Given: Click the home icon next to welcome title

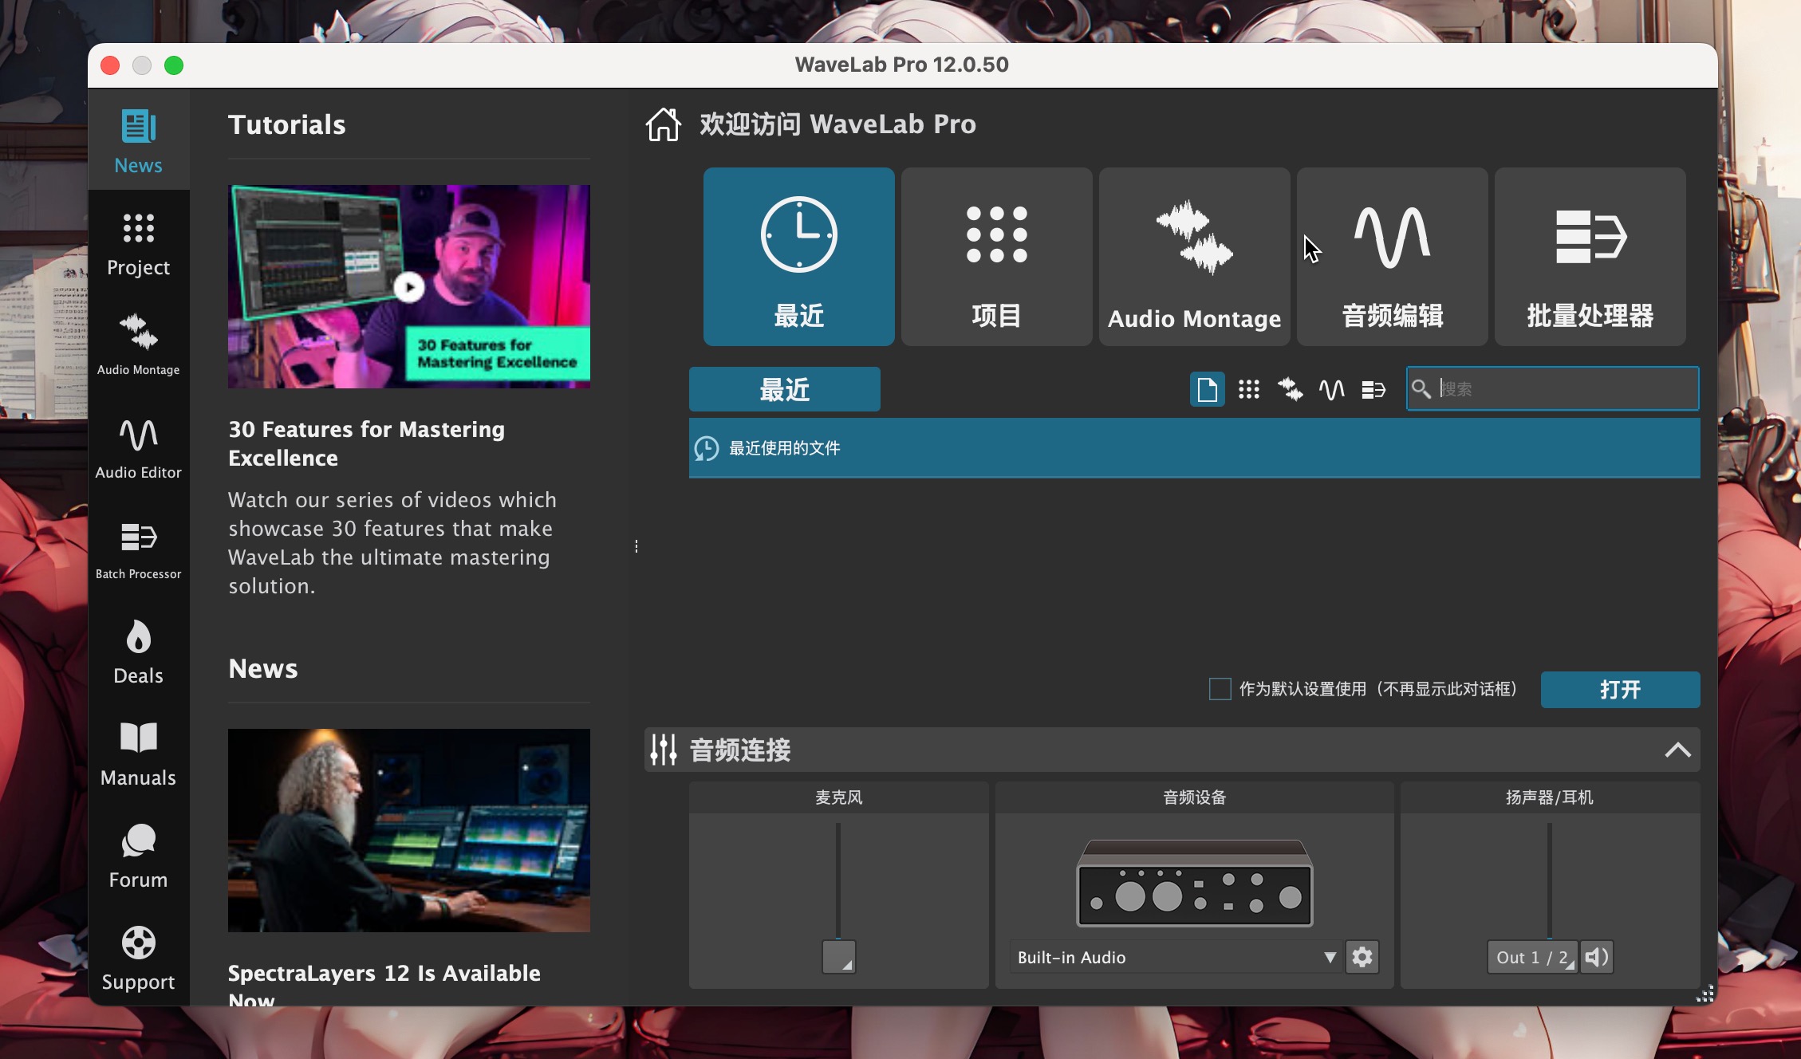Looking at the screenshot, I should (663, 124).
